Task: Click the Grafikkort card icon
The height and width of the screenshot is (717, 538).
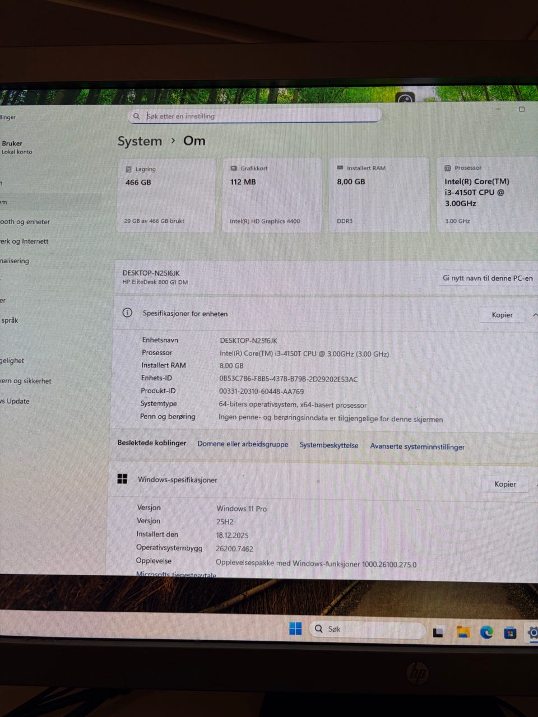Action: [234, 168]
